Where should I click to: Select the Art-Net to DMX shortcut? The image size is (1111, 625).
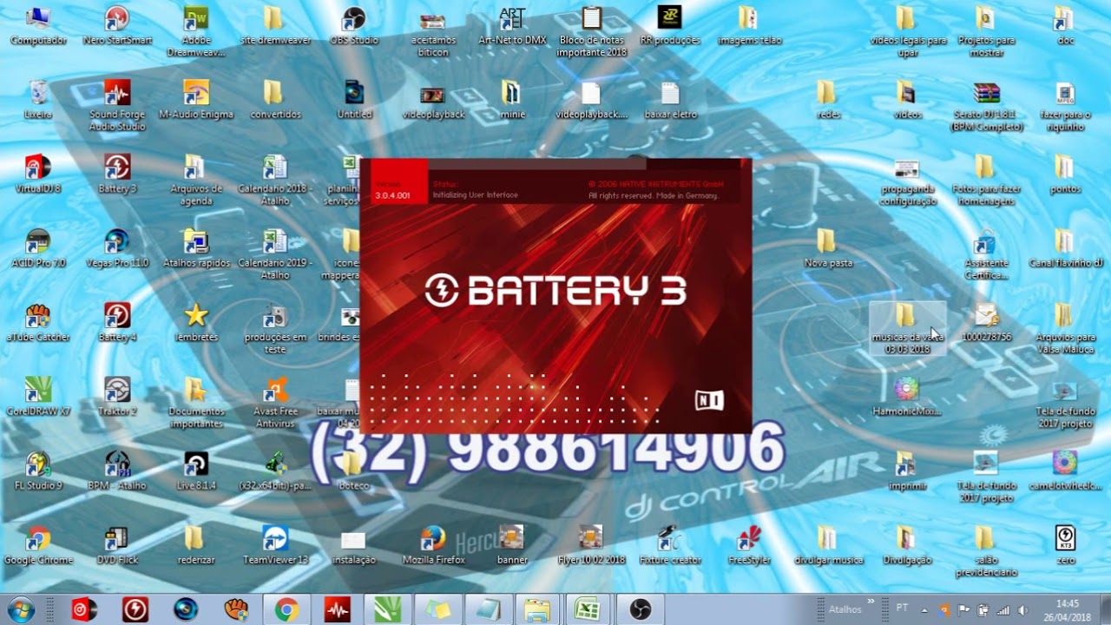click(512, 25)
